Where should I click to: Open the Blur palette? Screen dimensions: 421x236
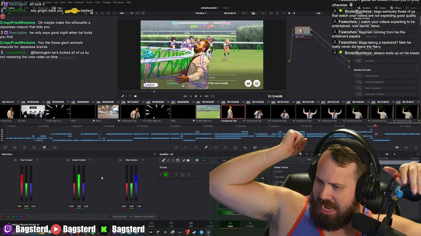(245, 147)
